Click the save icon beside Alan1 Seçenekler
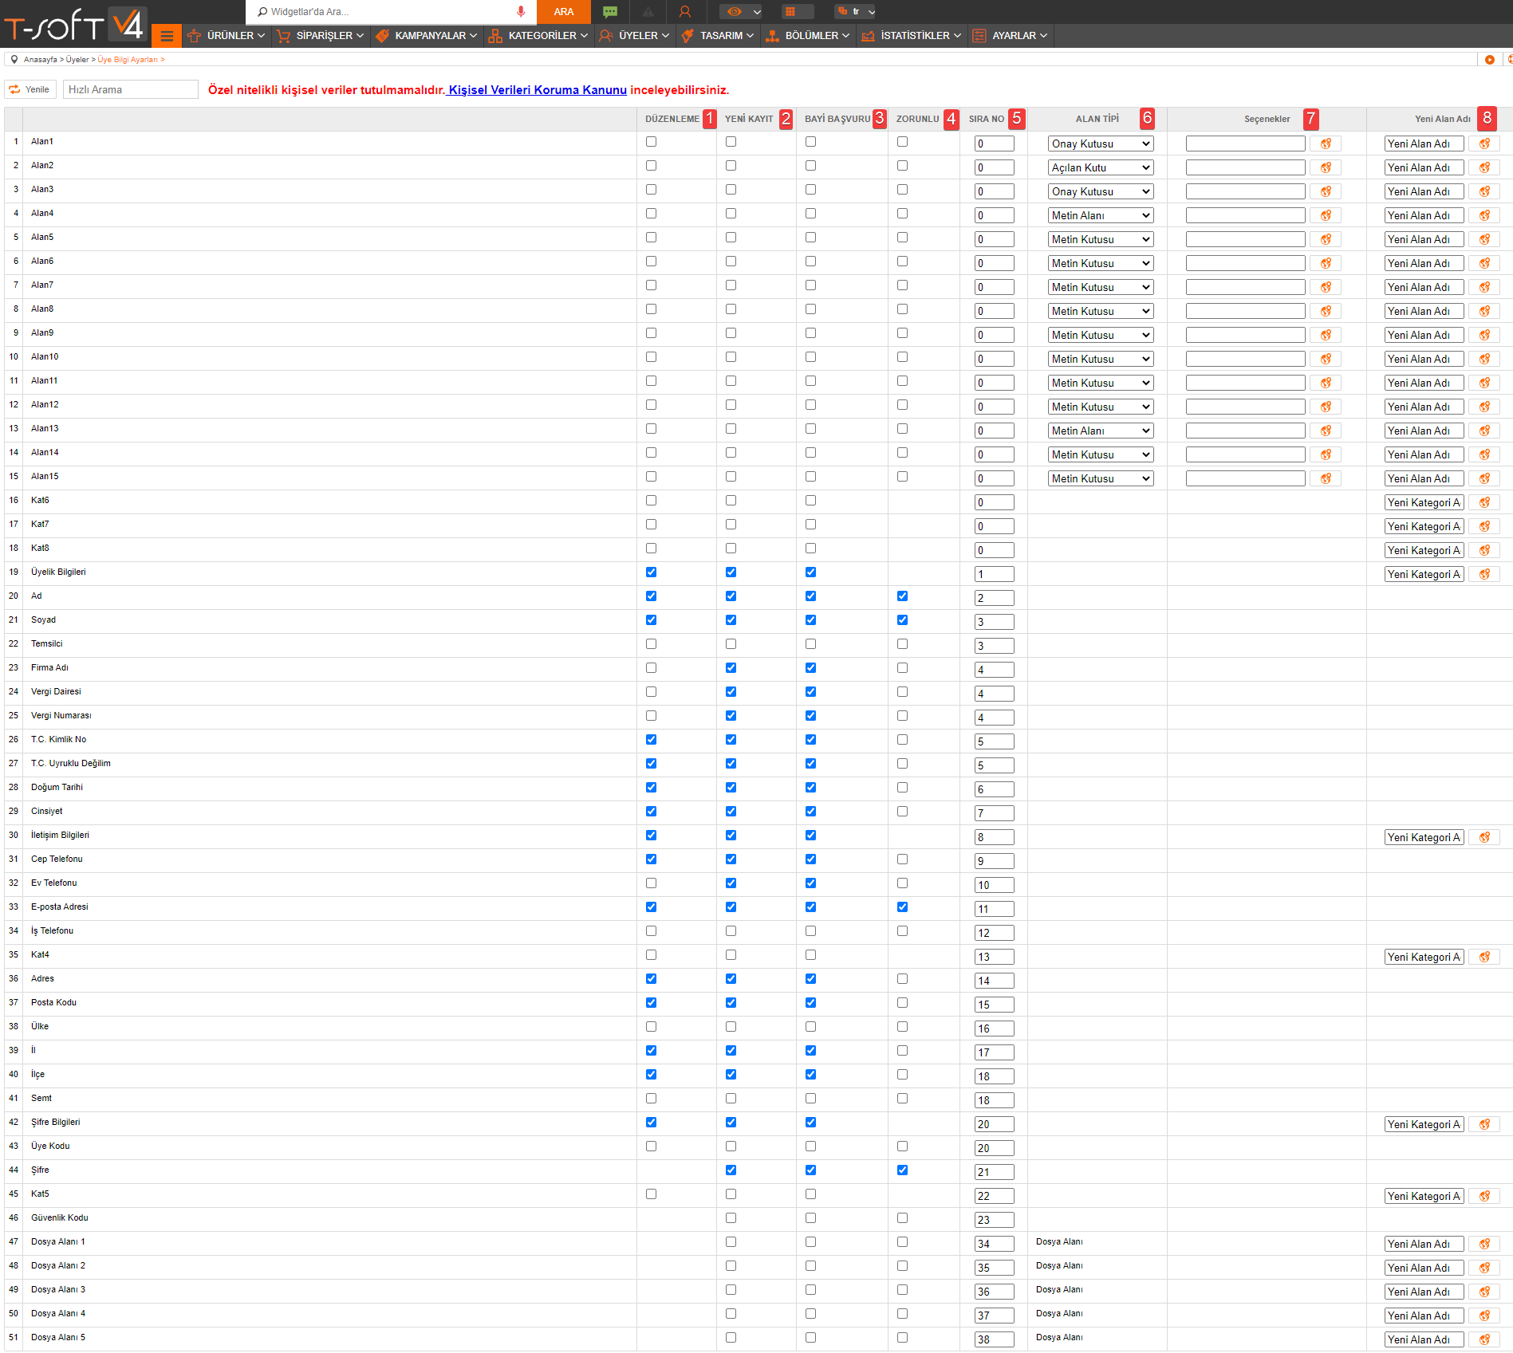 (1326, 144)
